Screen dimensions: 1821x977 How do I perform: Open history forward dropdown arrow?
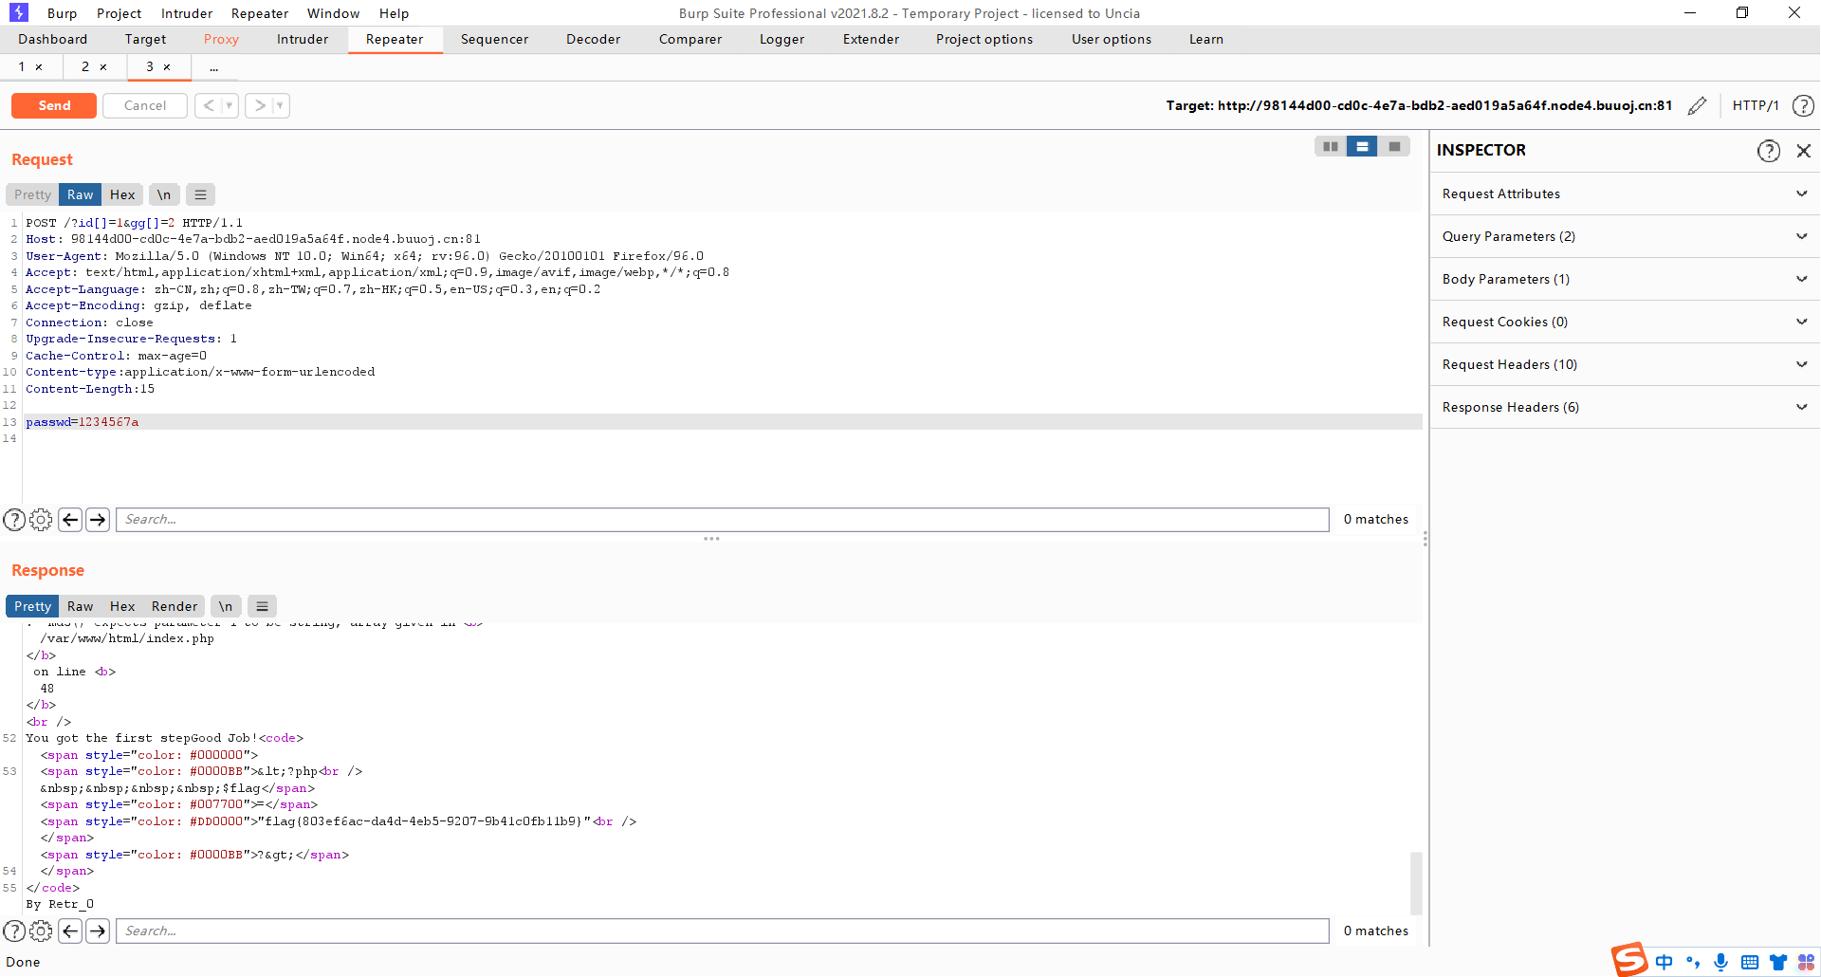[x=280, y=105]
